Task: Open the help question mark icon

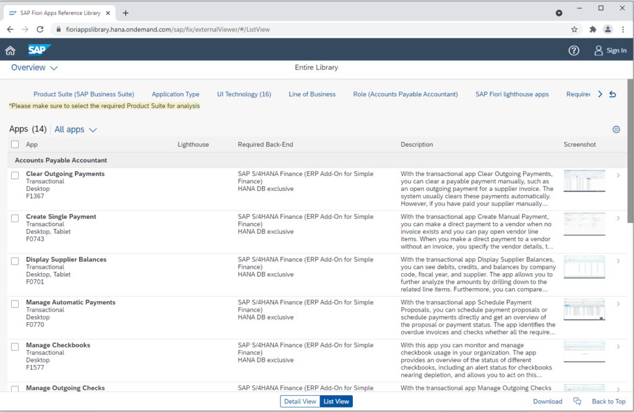Action: tap(574, 50)
